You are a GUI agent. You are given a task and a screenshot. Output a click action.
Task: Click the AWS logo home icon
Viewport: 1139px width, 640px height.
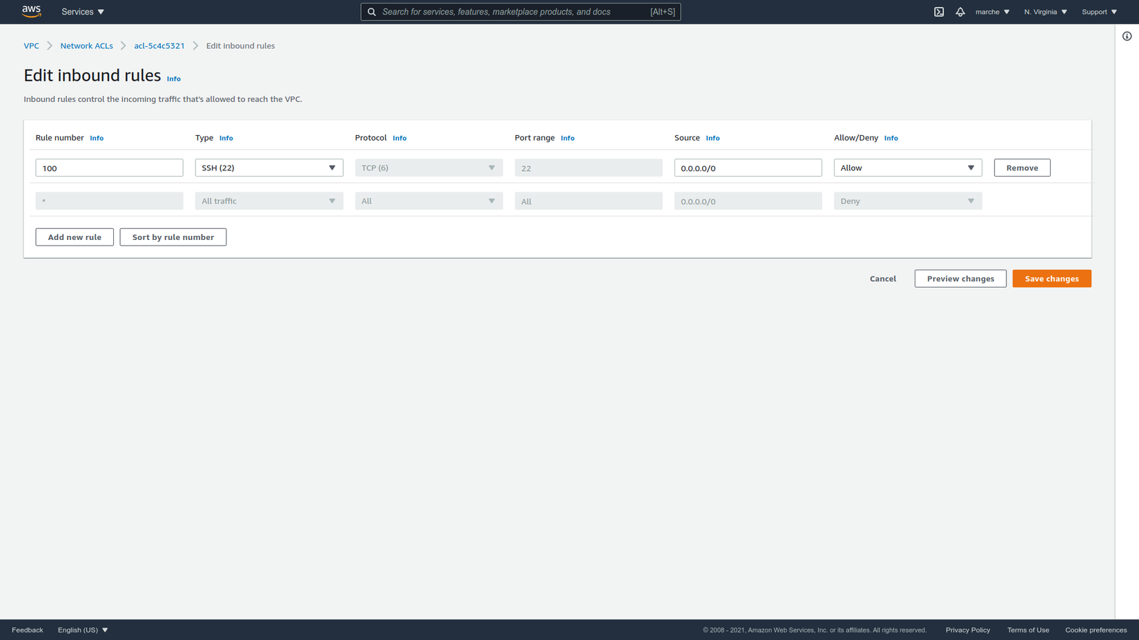tap(31, 11)
